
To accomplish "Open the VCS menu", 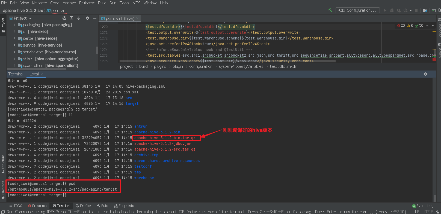I will [x=136, y=3].
